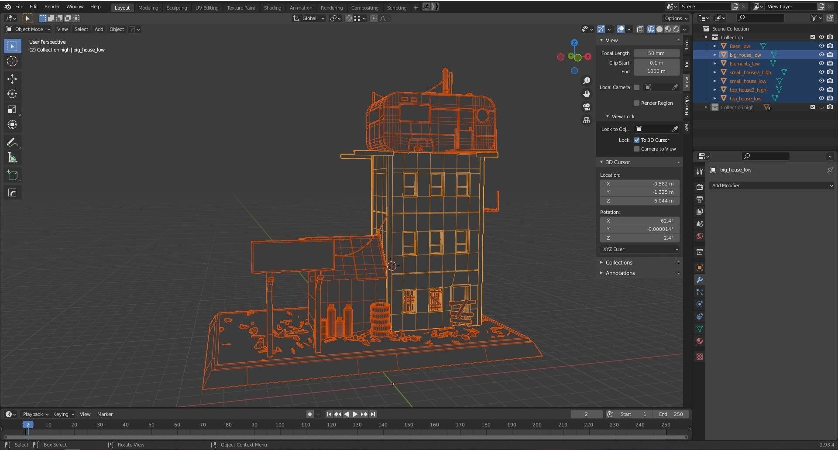Image resolution: width=838 pixels, height=450 pixels.
Task: Open Modifier properties wrench tab
Action: (700, 280)
